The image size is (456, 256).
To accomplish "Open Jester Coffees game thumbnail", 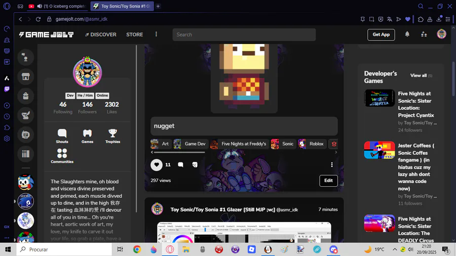I will (379, 150).
